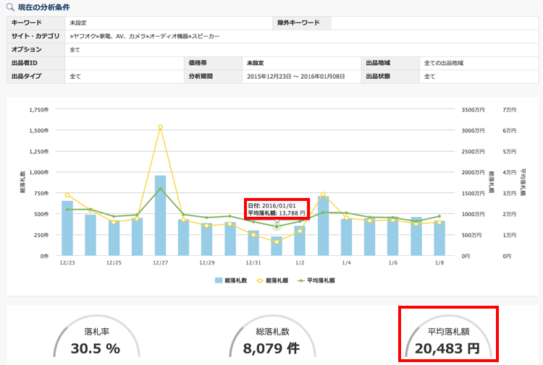Click the 出品状態 value 全て
The image size is (543, 365).
click(x=430, y=76)
